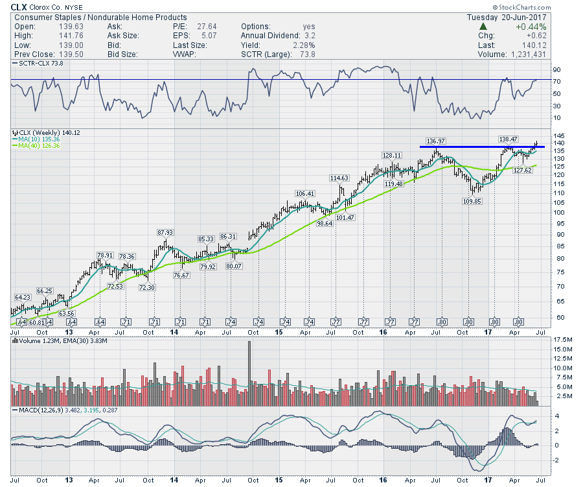Image resolution: width=583 pixels, height=487 pixels.
Task: Click the Last price 140.12 in header
Action: pyautogui.click(x=534, y=45)
